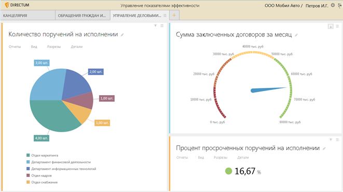Open Детали in Процент просроченных widget
343x192 pixels.
pos(243,157)
